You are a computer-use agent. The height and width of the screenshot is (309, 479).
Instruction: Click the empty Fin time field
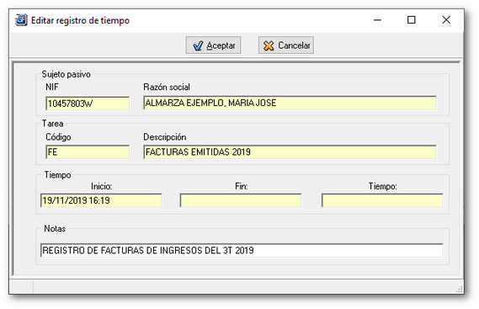click(241, 200)
